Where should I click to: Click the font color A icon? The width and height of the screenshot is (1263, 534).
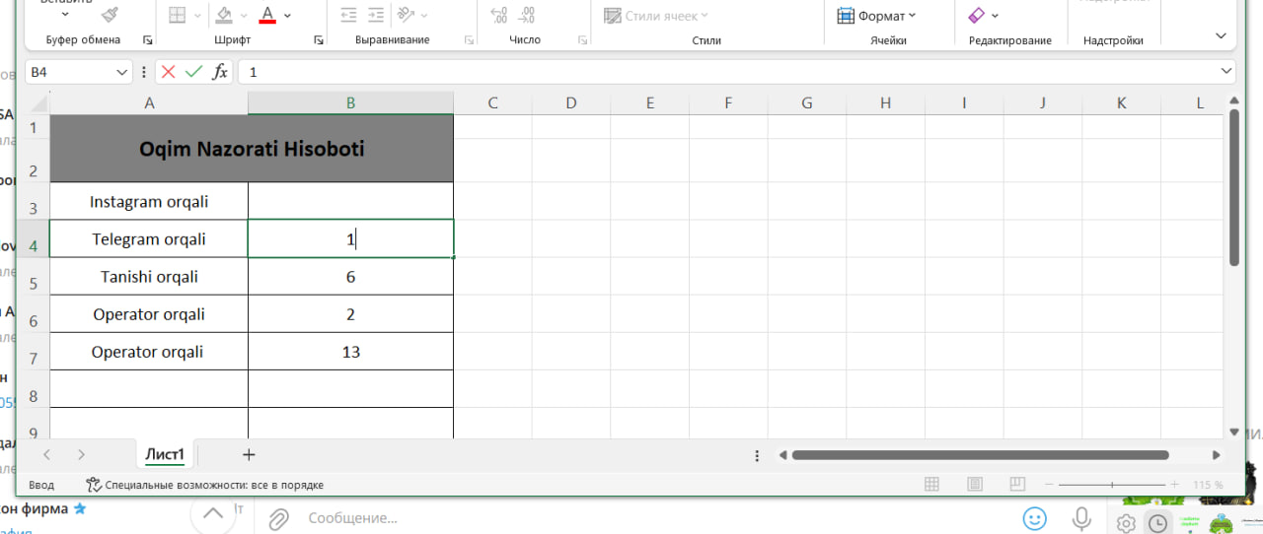tap(266, 15)
